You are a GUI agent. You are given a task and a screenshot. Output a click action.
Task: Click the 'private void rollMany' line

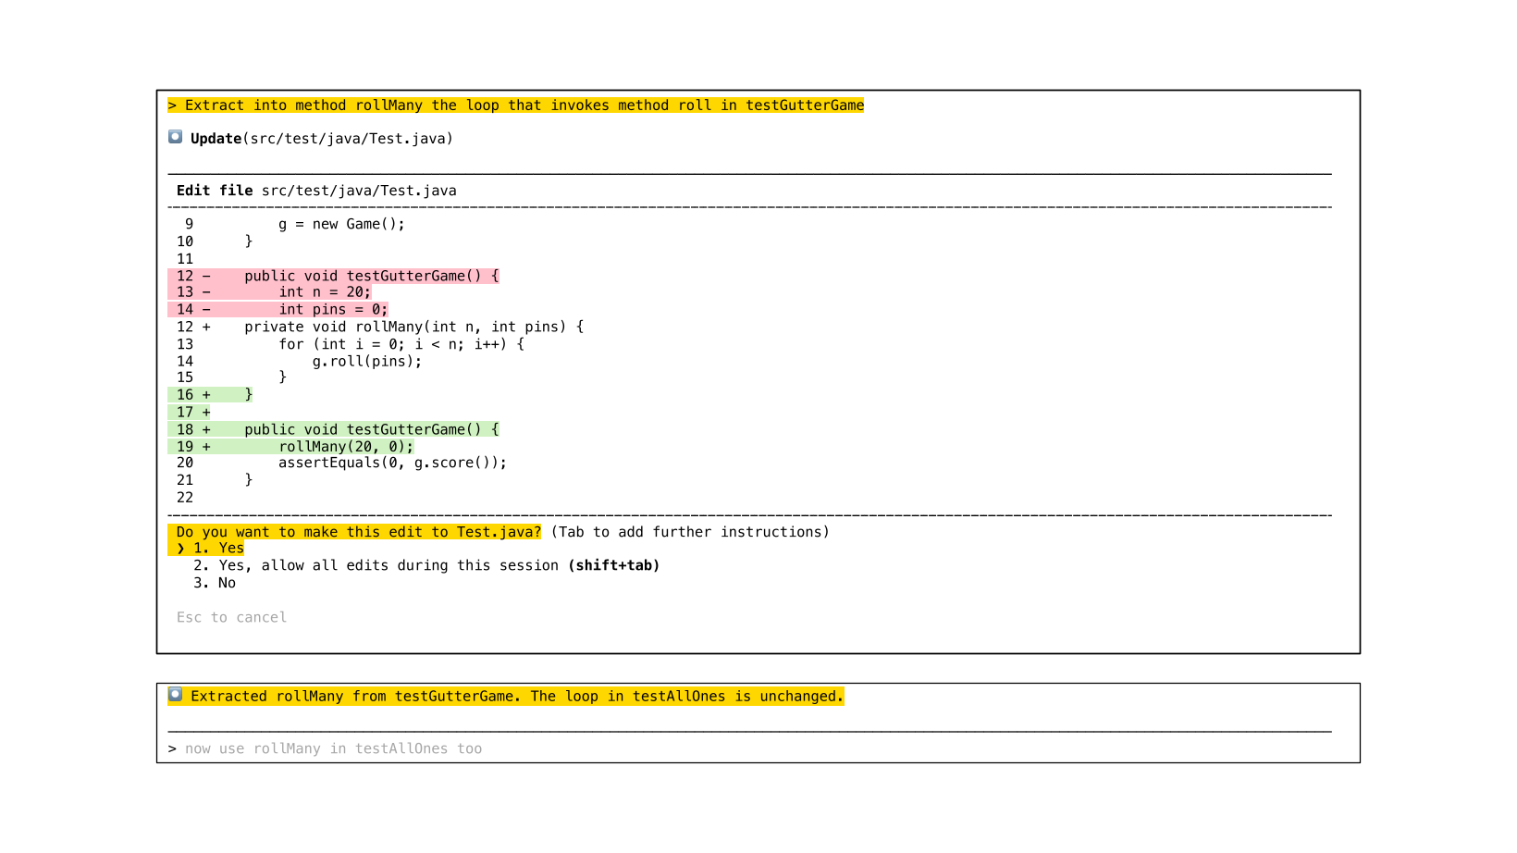(413, 327)
